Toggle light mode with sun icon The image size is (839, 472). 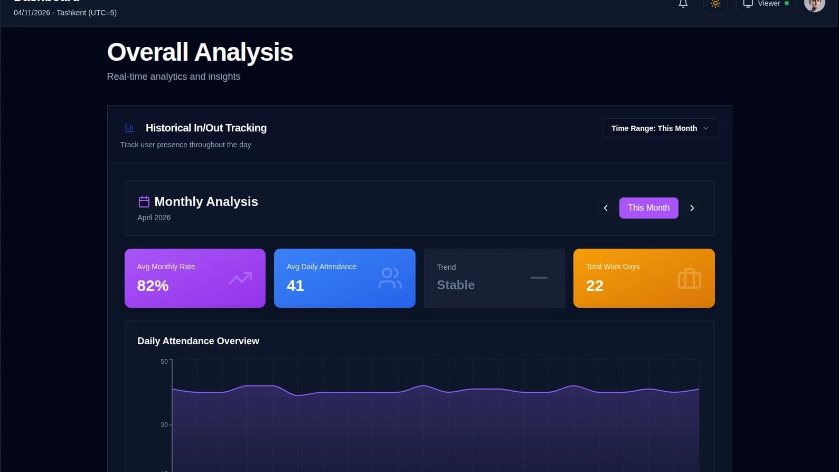(x=715, y=4)
